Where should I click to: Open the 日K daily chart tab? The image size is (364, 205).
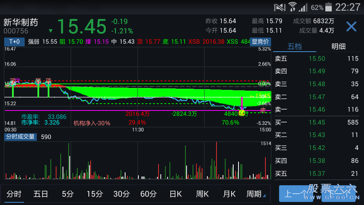coord(176,194)
